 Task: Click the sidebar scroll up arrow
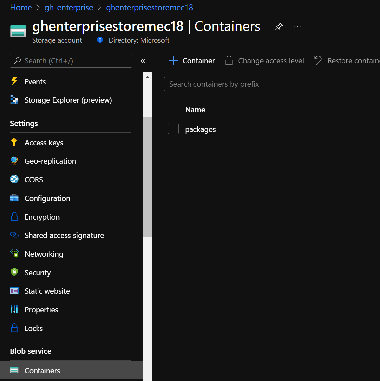[147, 77]
